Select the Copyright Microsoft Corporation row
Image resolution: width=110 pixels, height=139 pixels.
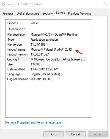(x=47, y=59)
